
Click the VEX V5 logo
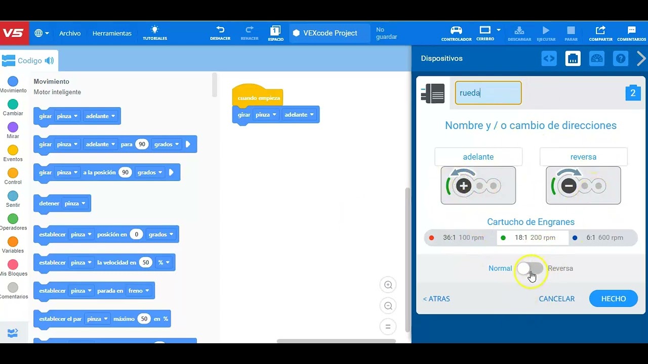[14, 33]
